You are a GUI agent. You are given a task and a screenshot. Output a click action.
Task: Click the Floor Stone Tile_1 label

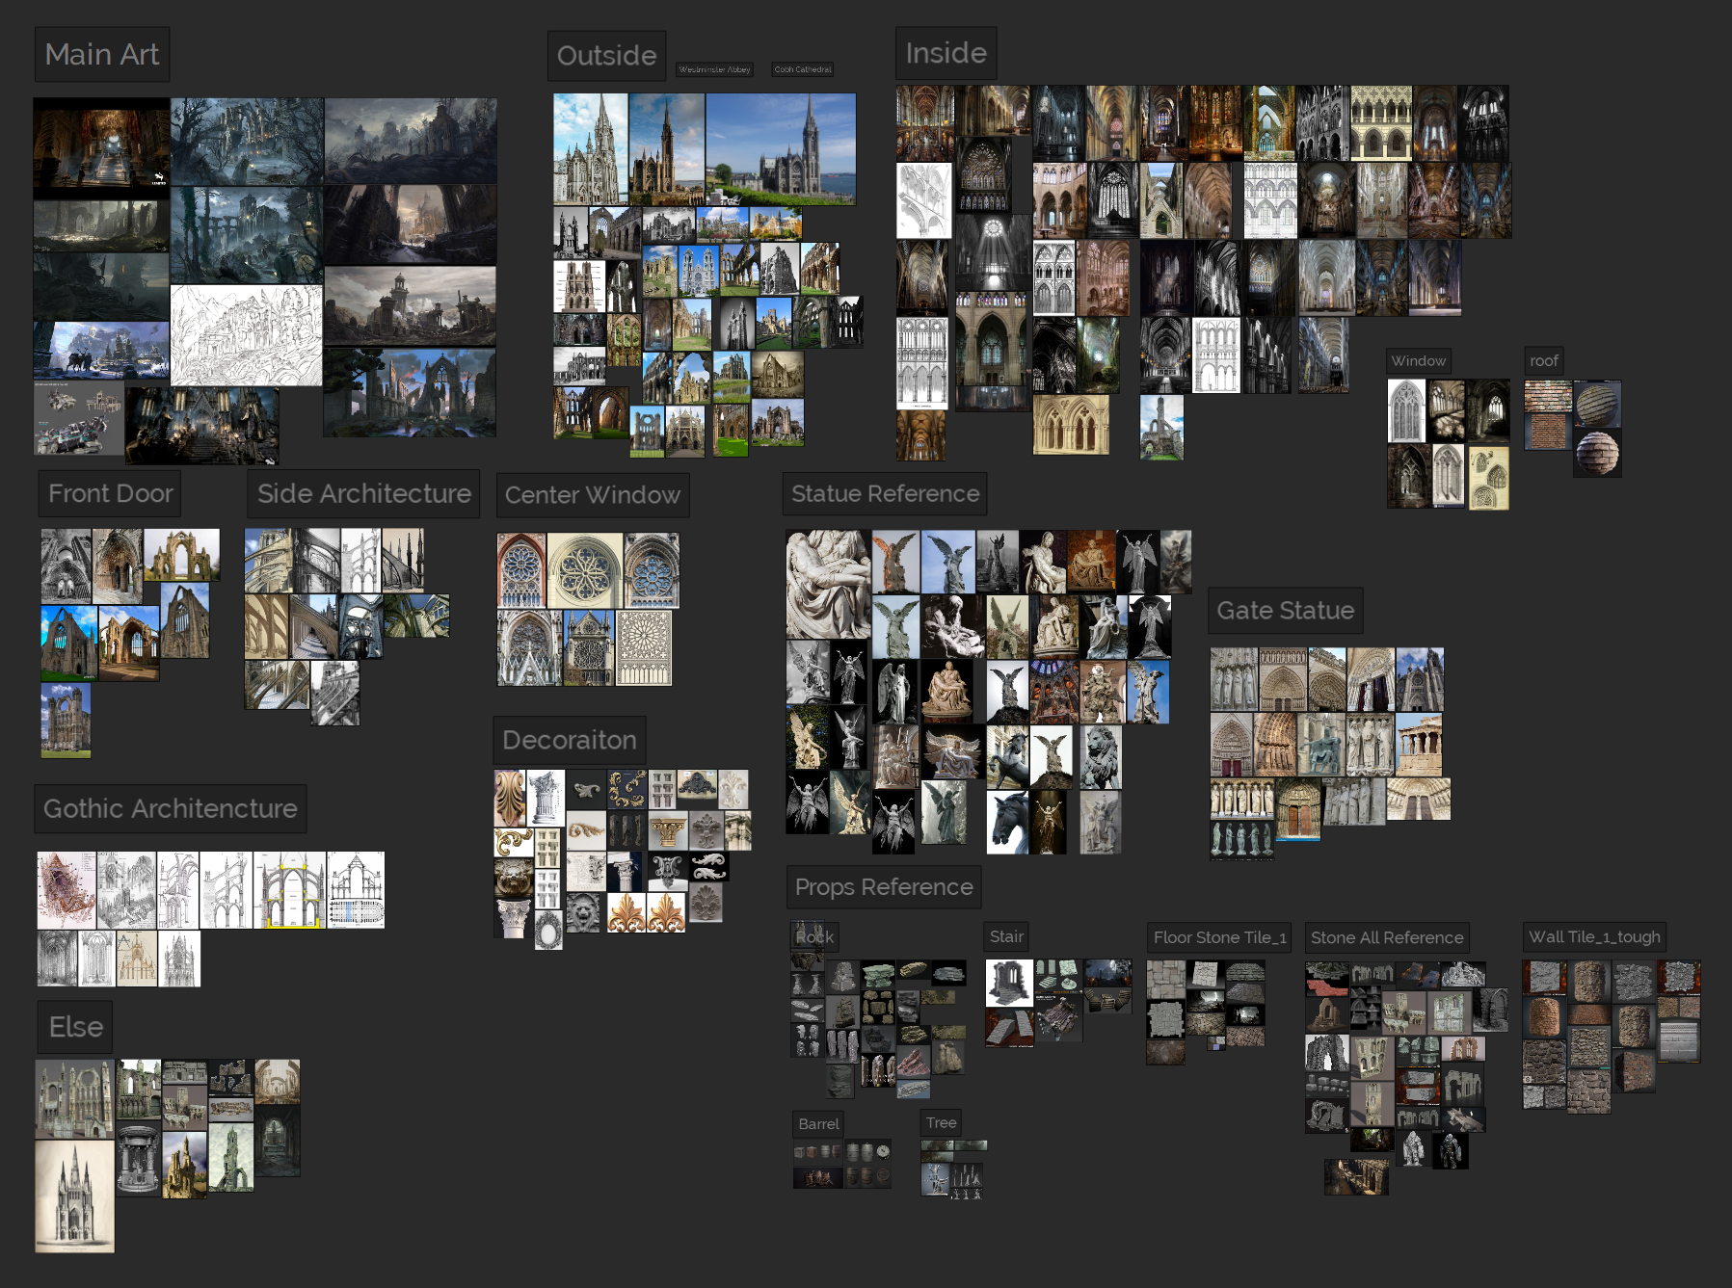[x=1220, y=937]
